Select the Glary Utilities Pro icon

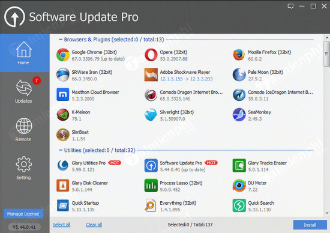tap(63, 166)
